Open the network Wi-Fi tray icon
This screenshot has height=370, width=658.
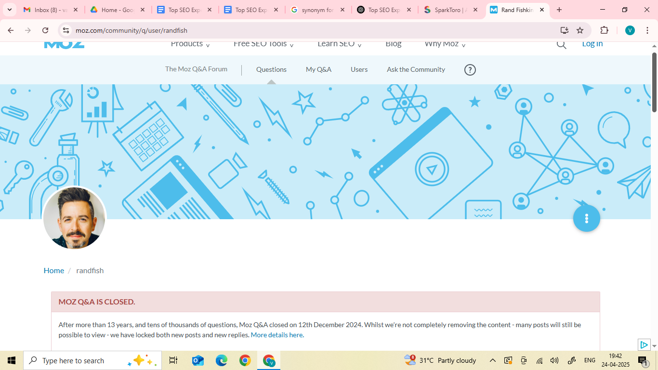coord(540,360)
